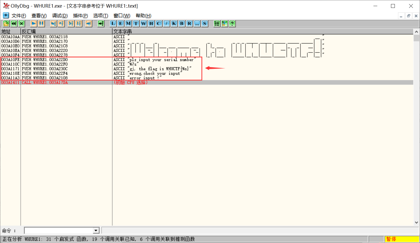The image size is (420, 243).
Task: Restart the program with the rewind icon
Action: point(14,24)
